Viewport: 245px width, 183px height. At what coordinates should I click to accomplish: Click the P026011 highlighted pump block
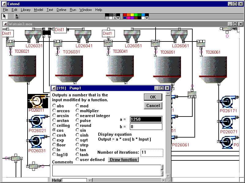[x=38, y=101]
